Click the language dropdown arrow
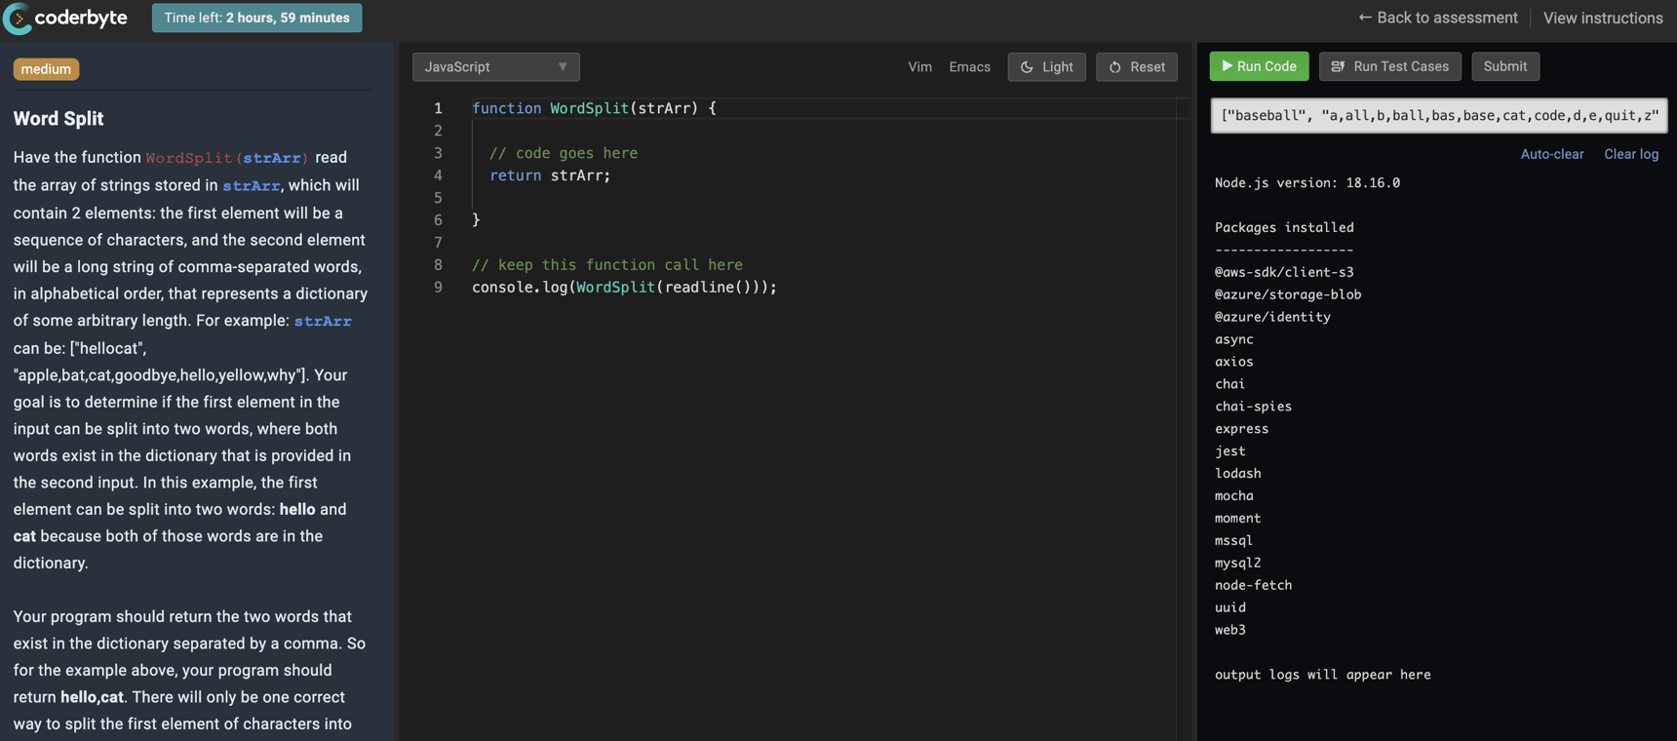The image size is (1677, 741). pyautogui.click(x=563, y=67)
